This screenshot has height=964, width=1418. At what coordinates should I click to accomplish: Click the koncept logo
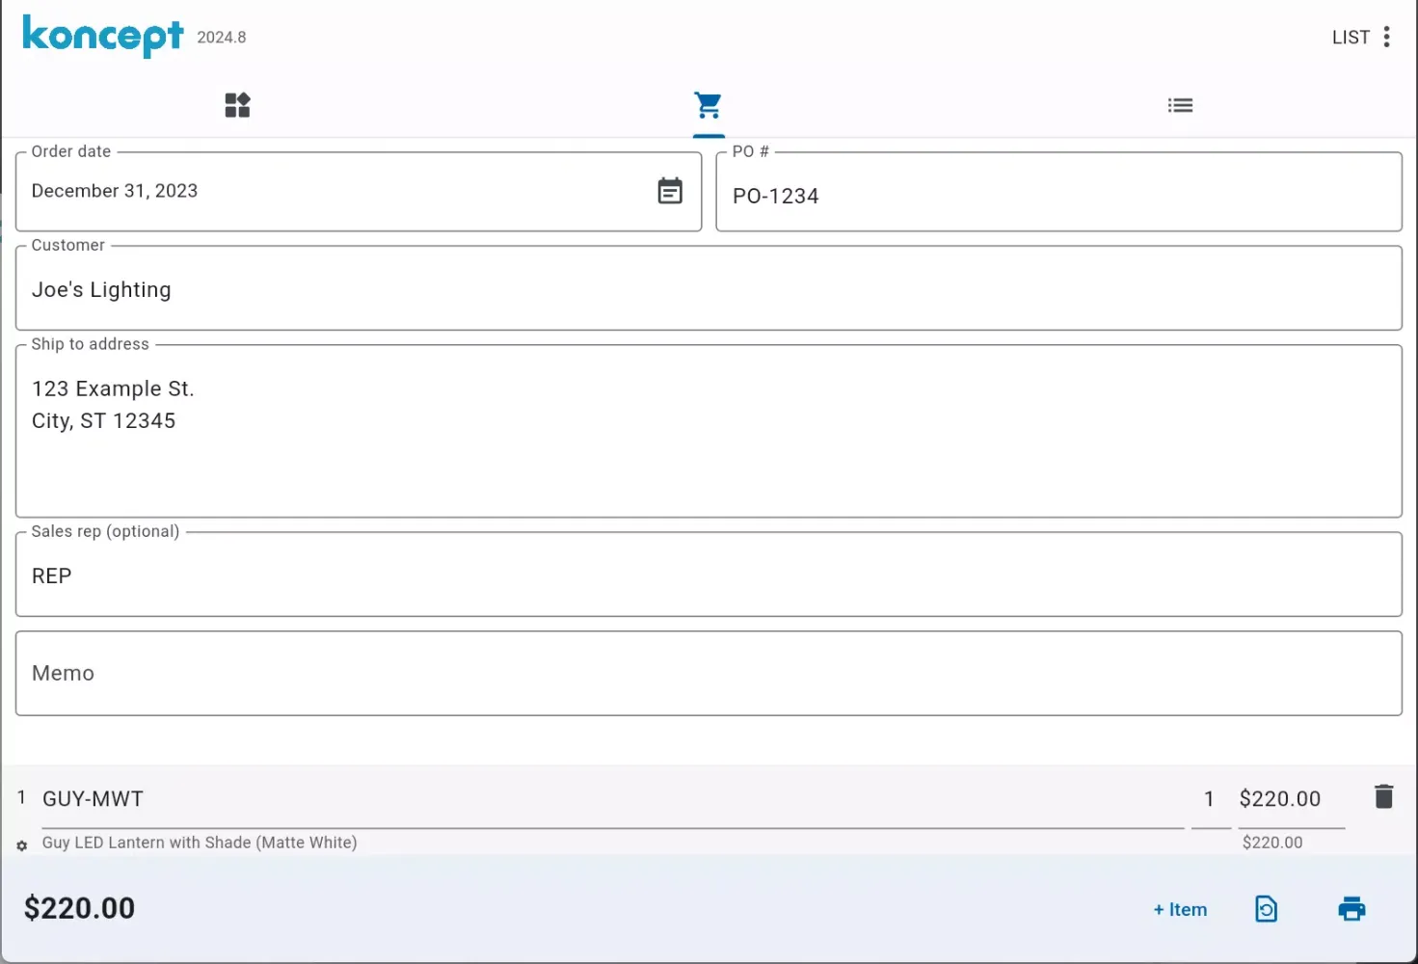point(102,37)
